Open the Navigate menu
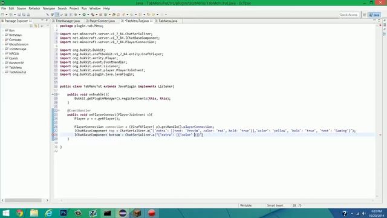 pos(49,8)
